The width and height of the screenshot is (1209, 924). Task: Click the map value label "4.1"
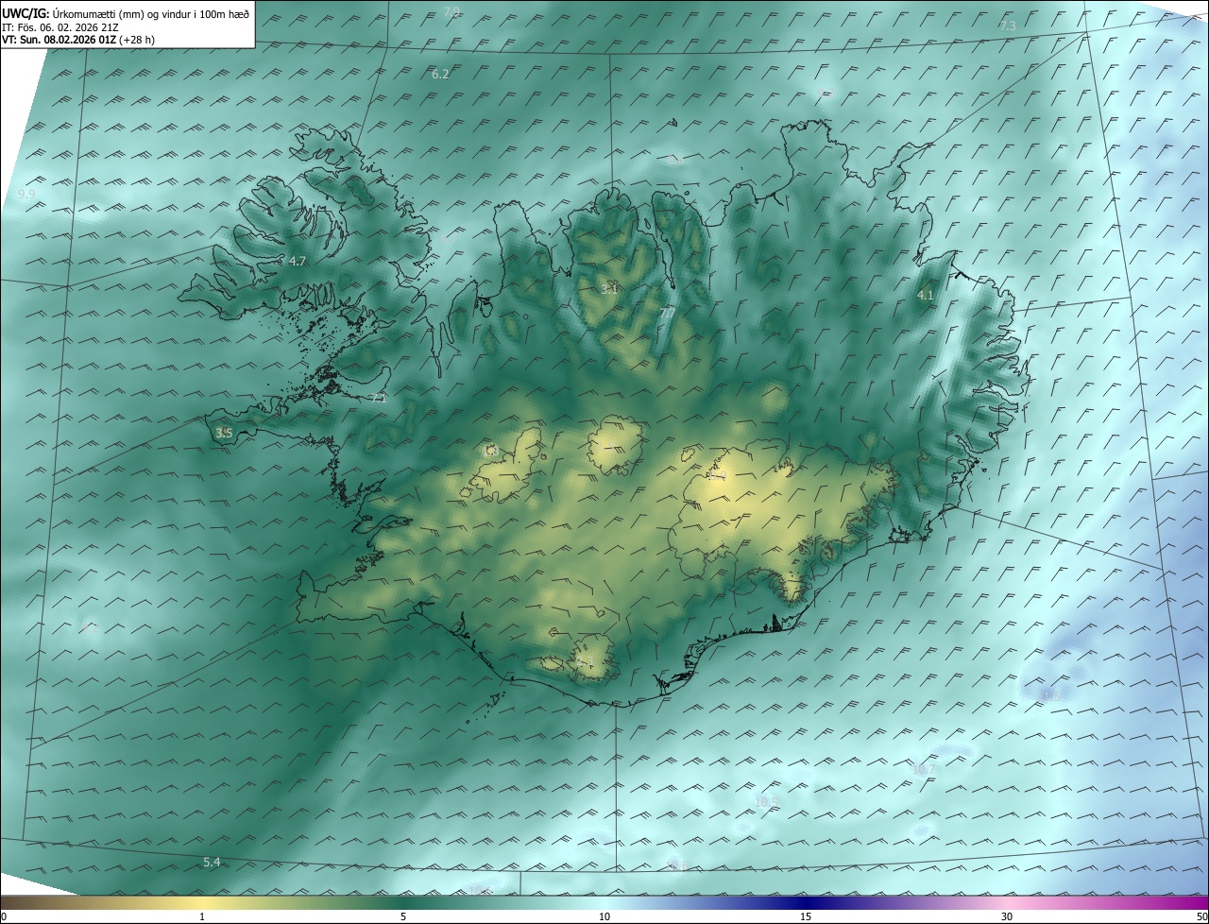(926, 296)
